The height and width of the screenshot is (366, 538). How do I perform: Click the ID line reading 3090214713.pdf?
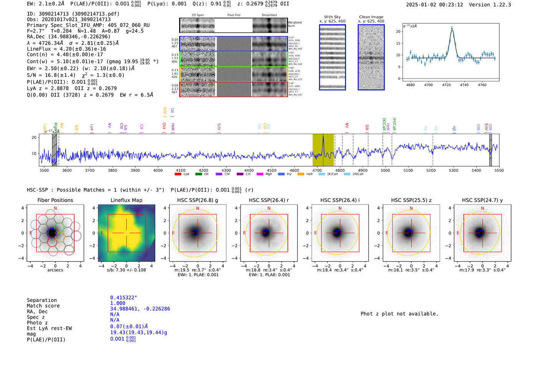[73, 14]
